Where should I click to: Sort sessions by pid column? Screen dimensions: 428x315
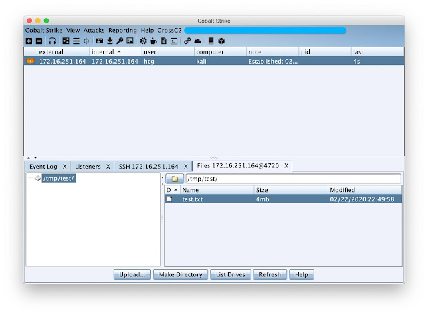tap(325, 52)
